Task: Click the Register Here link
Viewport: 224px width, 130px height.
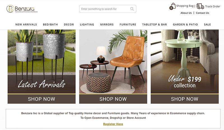Action: tap(113, 124)
